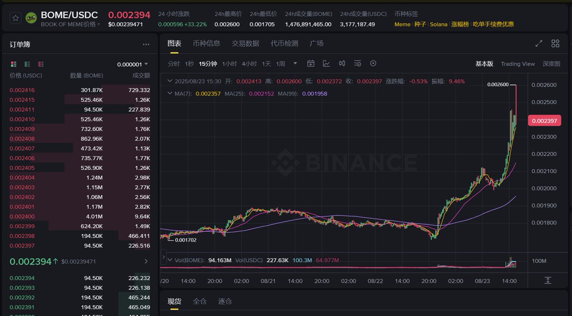Select sell order price 0.002416
Viewport: 572px width, 316px height.
point(22,90)
